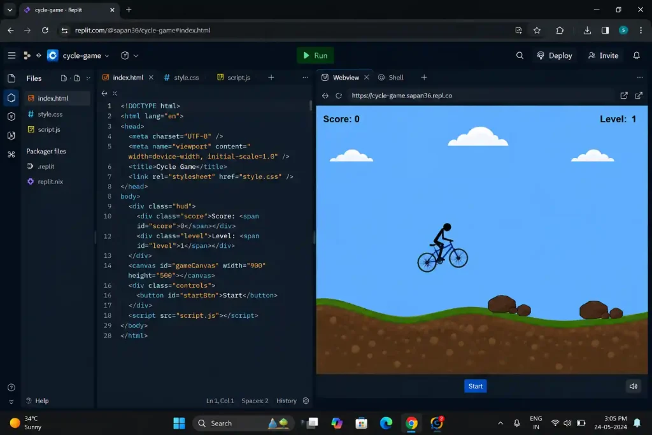The image size is (652, 435).
Task: Open a new Chrome tab
Action: tap(129, 10)
